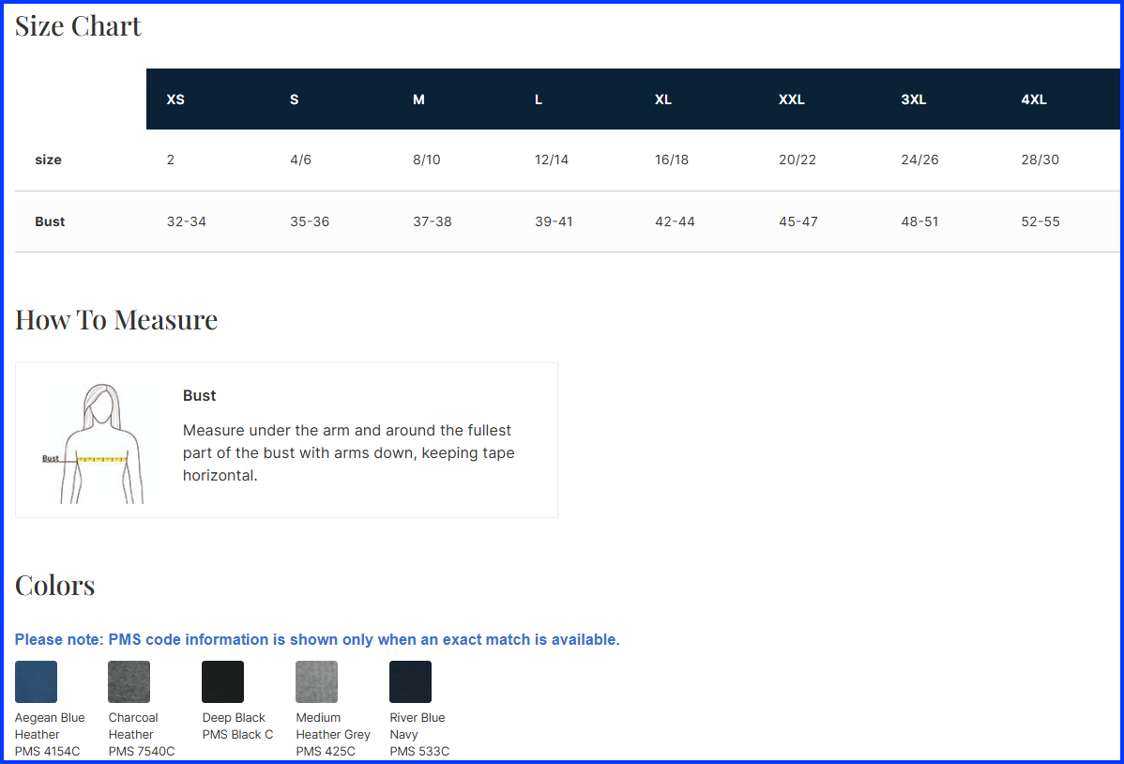This screenshot has width=1124, height=764.
Task: Click the XS column header
Action: tap(175, 99)
